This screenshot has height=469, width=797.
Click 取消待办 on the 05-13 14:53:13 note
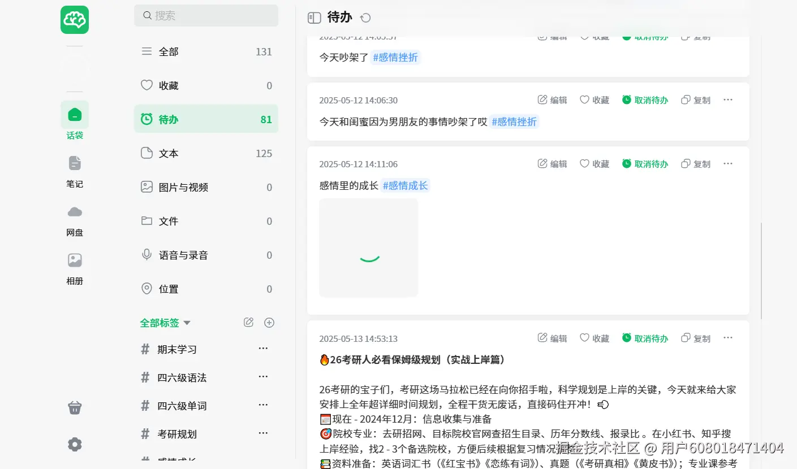point(645,338)
